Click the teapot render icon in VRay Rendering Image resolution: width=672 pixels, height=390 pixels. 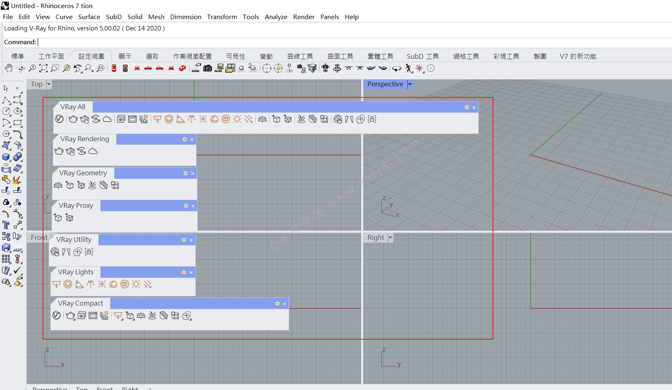pyautogui.click(x=59, y=151)
